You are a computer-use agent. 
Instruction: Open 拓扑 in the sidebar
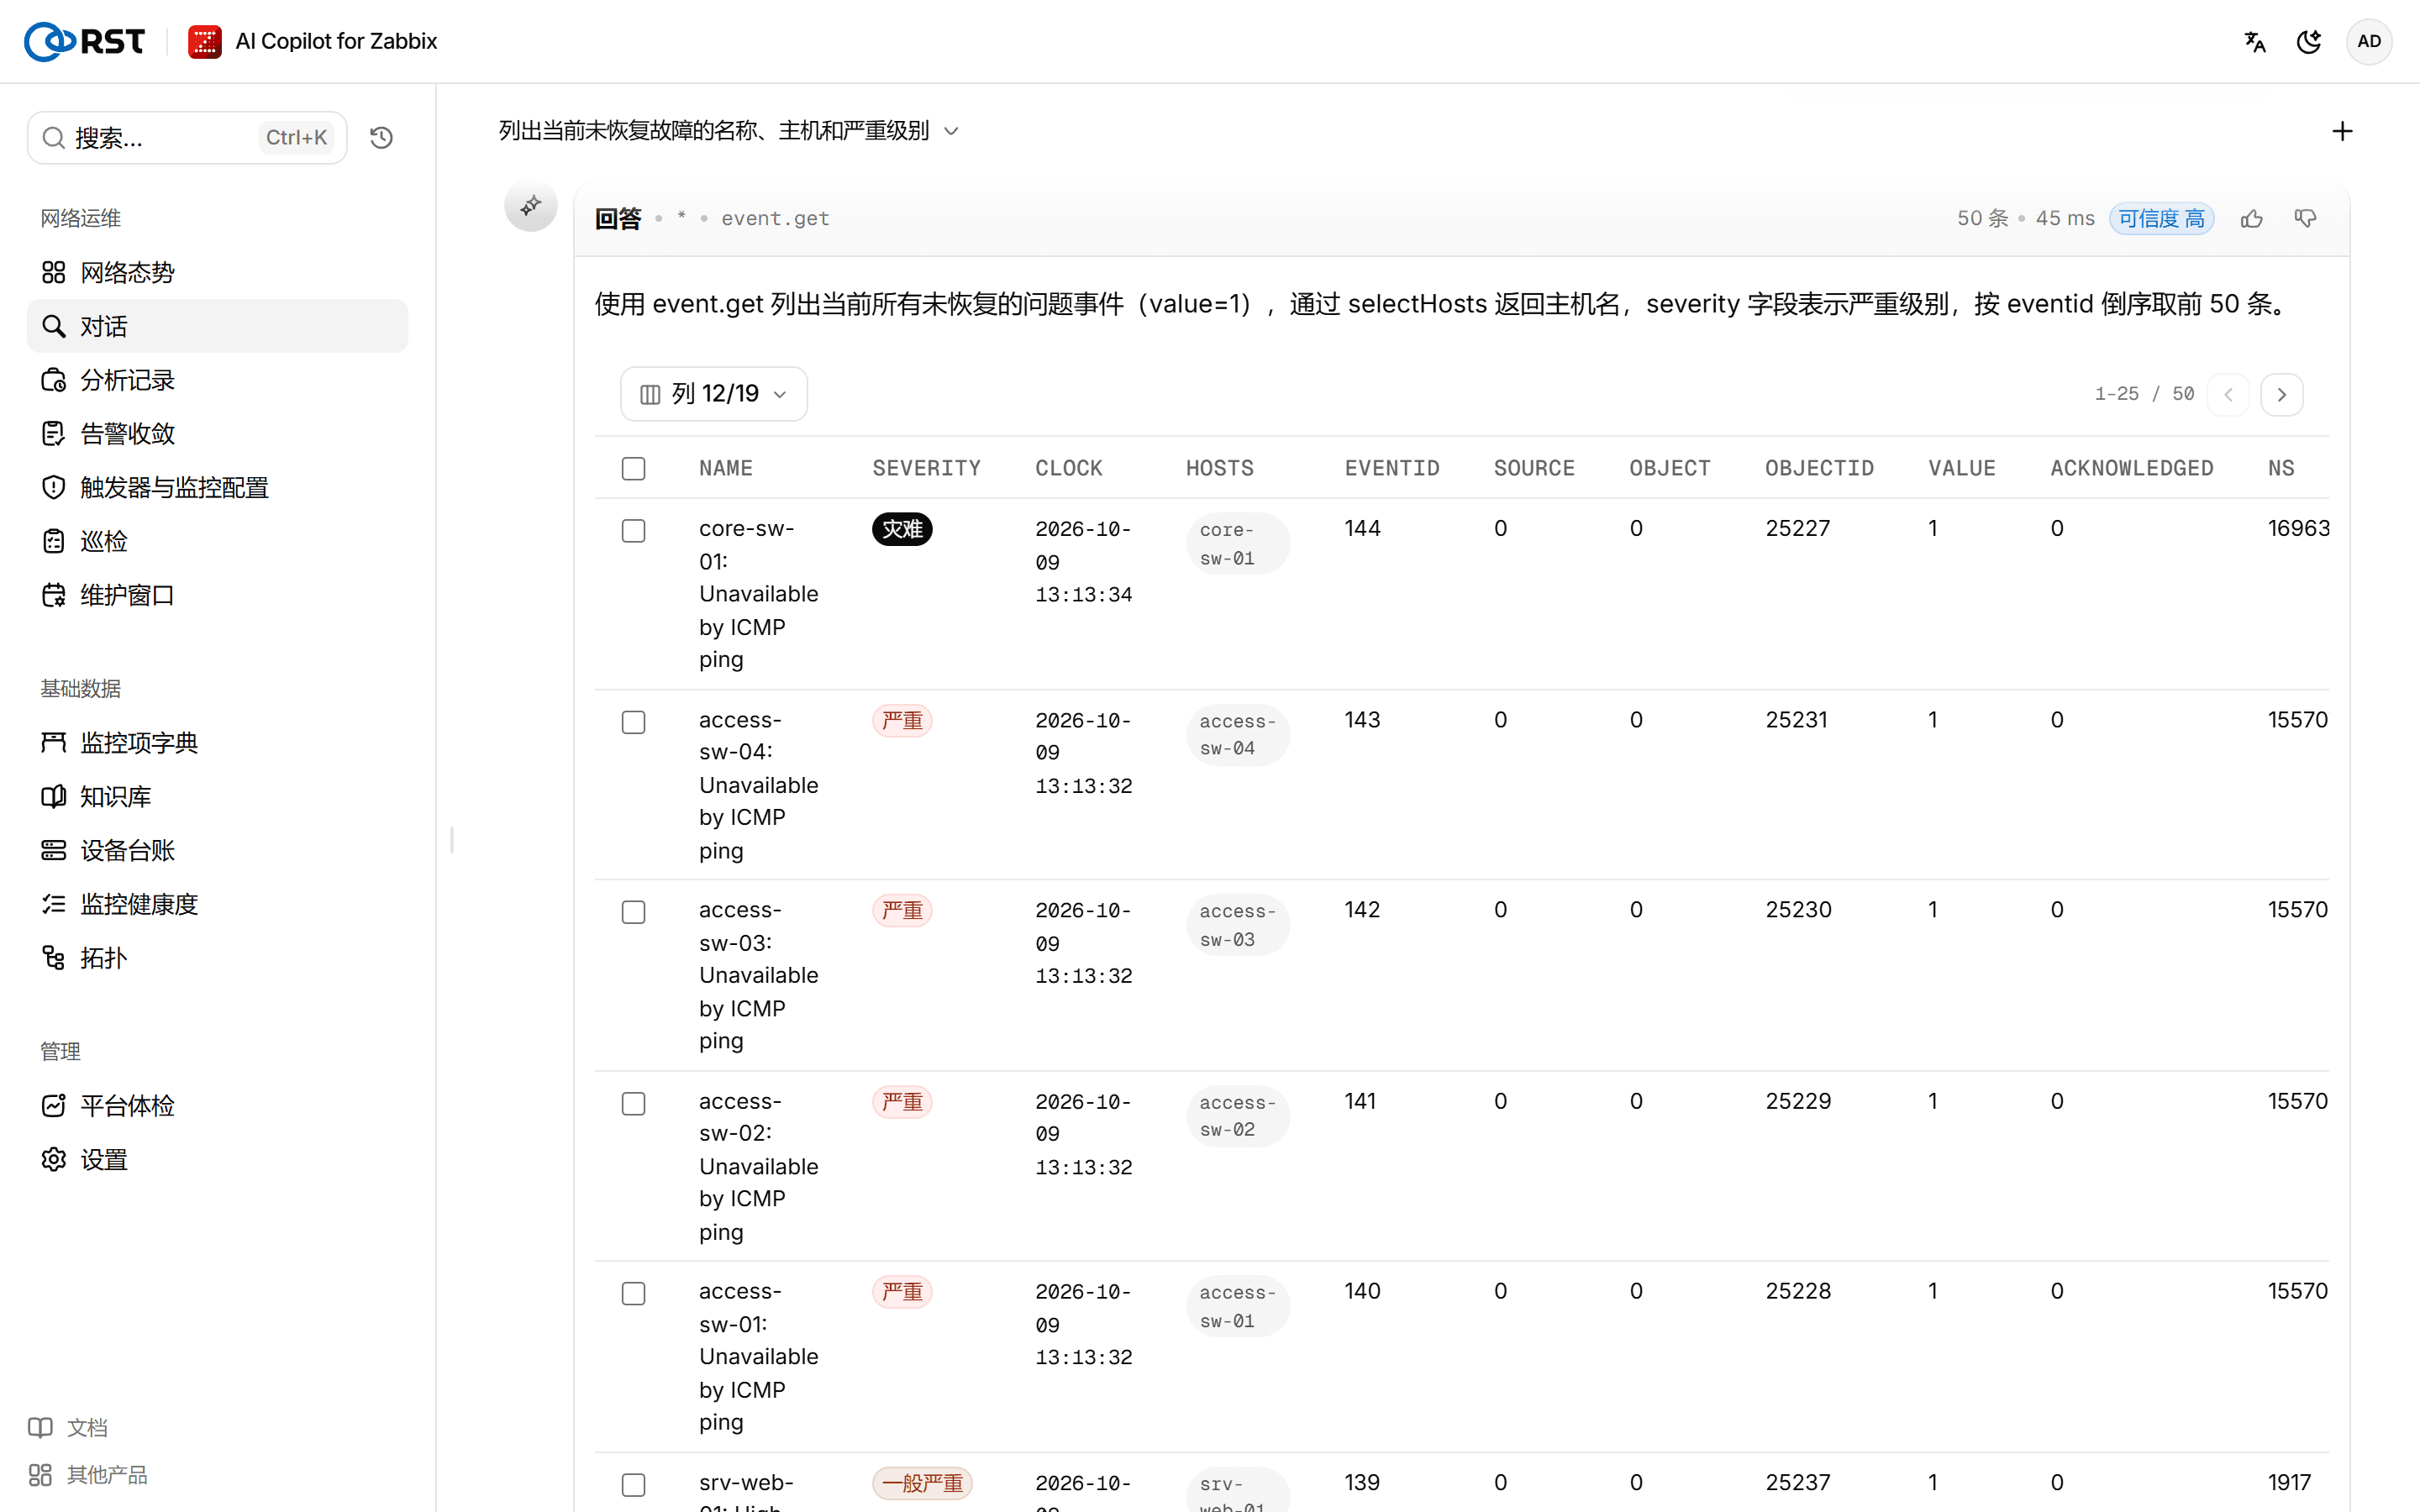217,958
